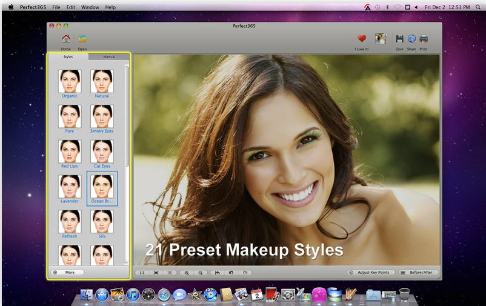Redo the last makeup change
The width and height of the screenshot is (486, 306).
pos(245,273)
